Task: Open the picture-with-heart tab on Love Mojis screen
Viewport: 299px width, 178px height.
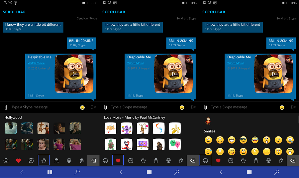Action: pyautogui.click(x=131, y=161)
